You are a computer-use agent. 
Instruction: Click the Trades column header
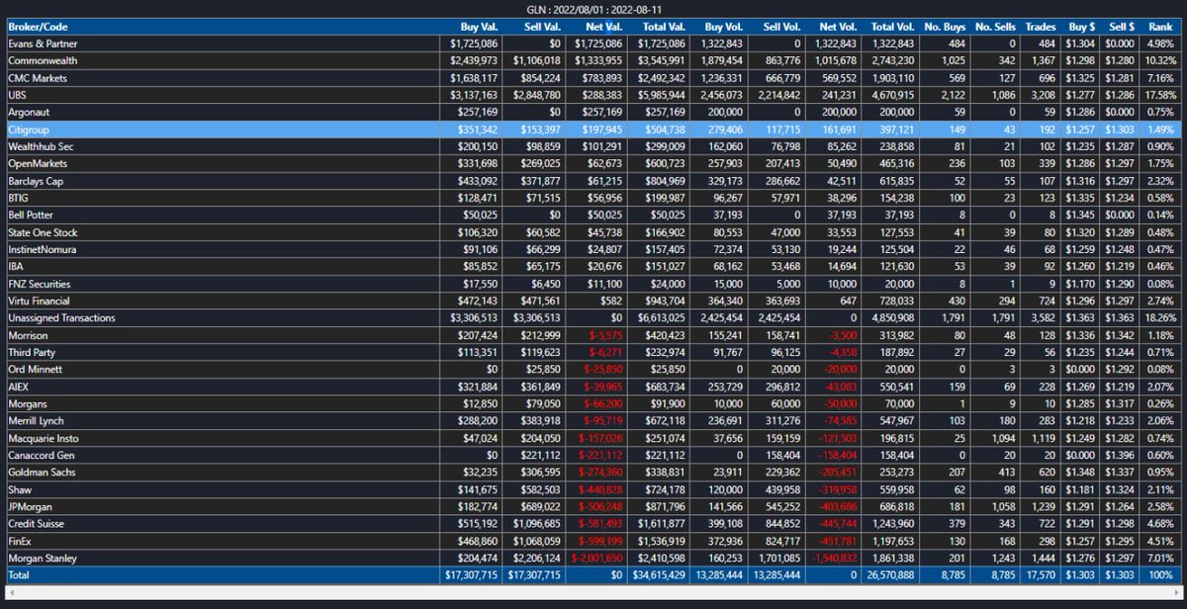[x=1041, y=27]
